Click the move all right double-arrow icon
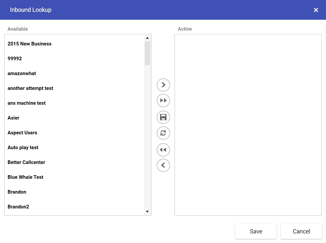Viewport: 326px width, 243px height. [x=163, y=100]
